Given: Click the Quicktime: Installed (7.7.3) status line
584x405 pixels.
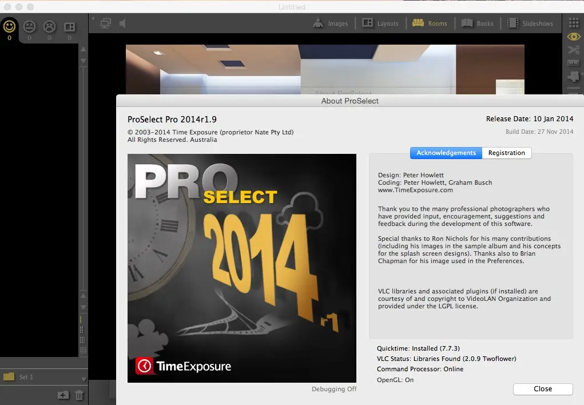Looking at the screenshot, I should pos(418,349).
